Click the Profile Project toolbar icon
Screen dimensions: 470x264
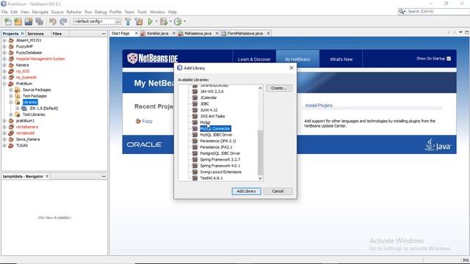[x=178, y=21]
